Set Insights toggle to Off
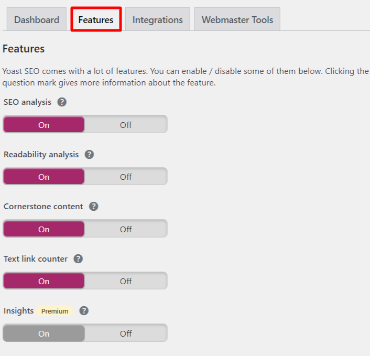370x356 pixels. [126, 333]
